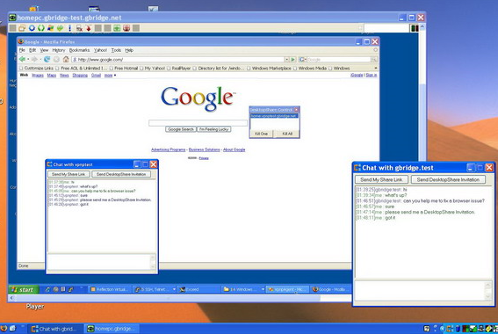Screen dimensions: 498x334
Task: Open the Windows Marketplace bookmark
Action: coord(269,68)
